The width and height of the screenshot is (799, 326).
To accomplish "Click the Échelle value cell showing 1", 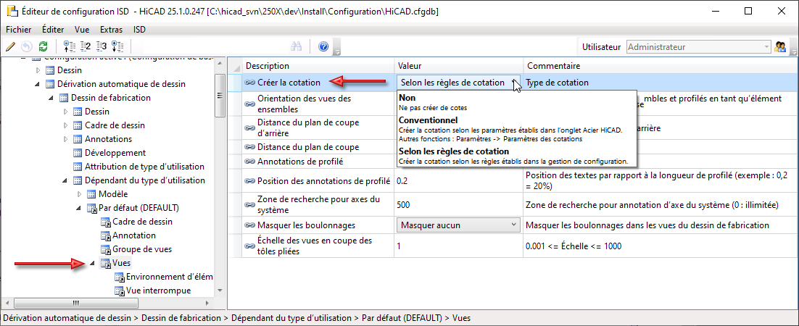I will click(x=459, y=246).
